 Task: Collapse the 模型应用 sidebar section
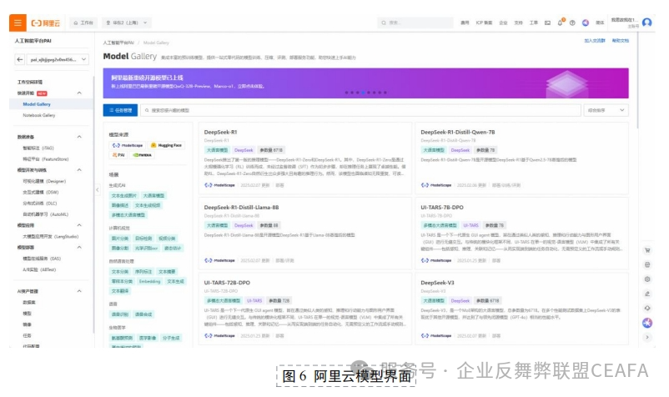pos(79,225)
